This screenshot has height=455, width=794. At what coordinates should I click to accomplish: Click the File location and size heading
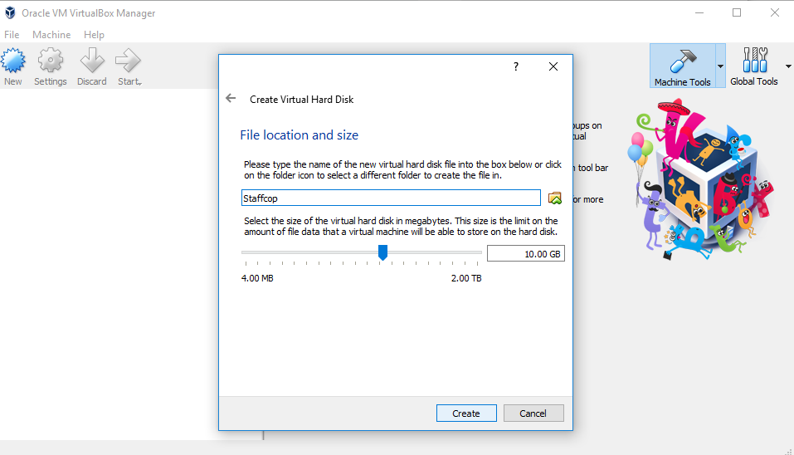click(x=300, y=135)
